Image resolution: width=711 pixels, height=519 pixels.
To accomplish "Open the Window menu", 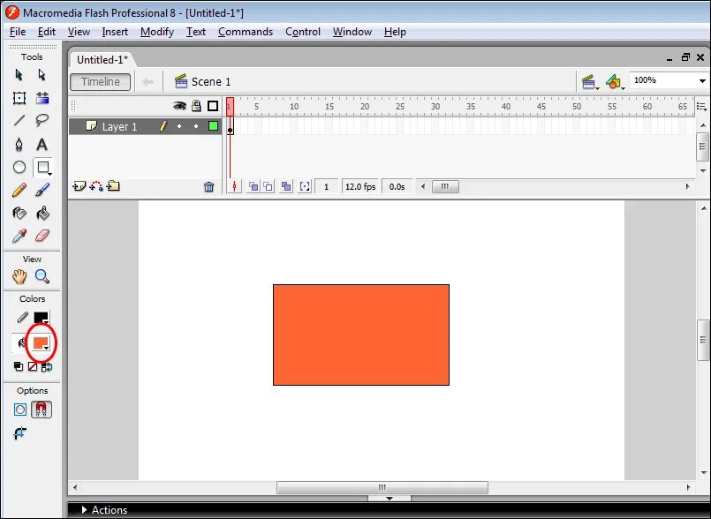I will [352, 32].
